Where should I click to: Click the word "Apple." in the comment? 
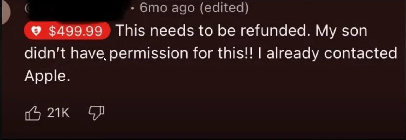[47, 77]
